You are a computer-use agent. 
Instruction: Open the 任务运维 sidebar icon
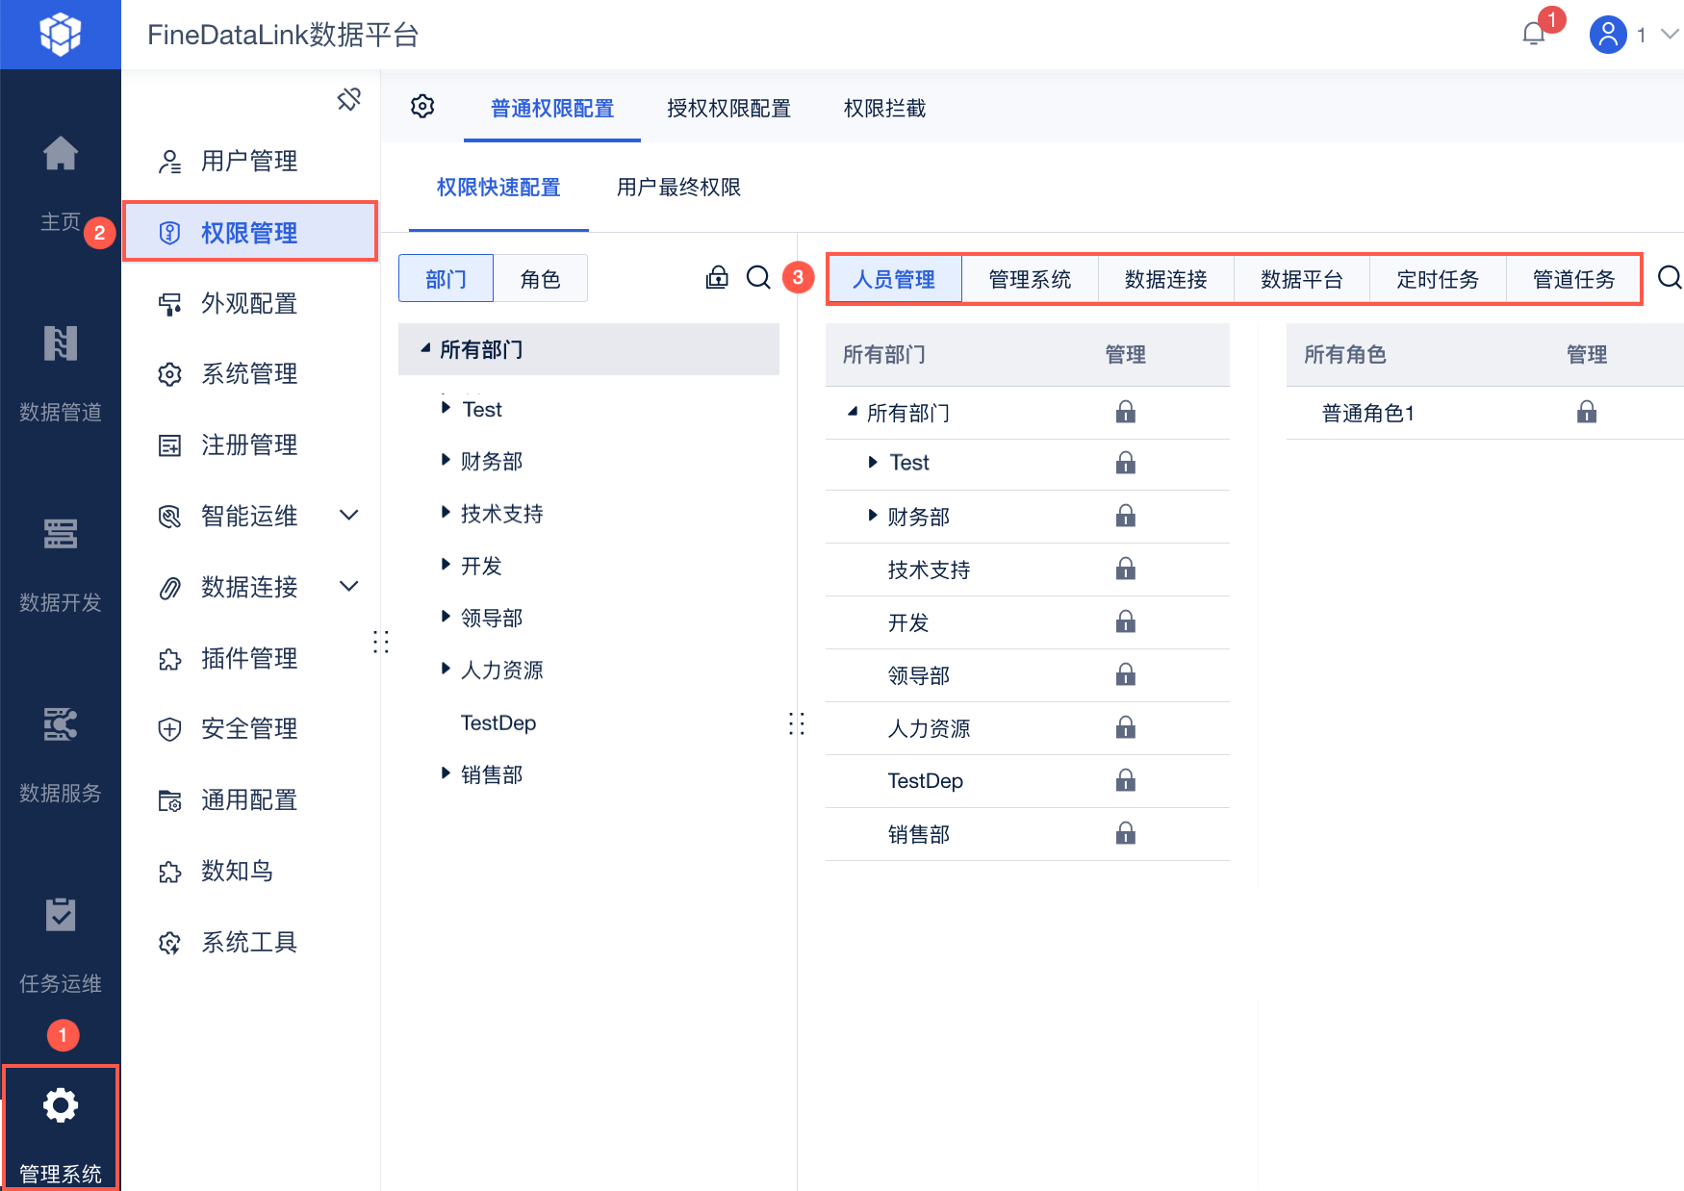point(60,915)
